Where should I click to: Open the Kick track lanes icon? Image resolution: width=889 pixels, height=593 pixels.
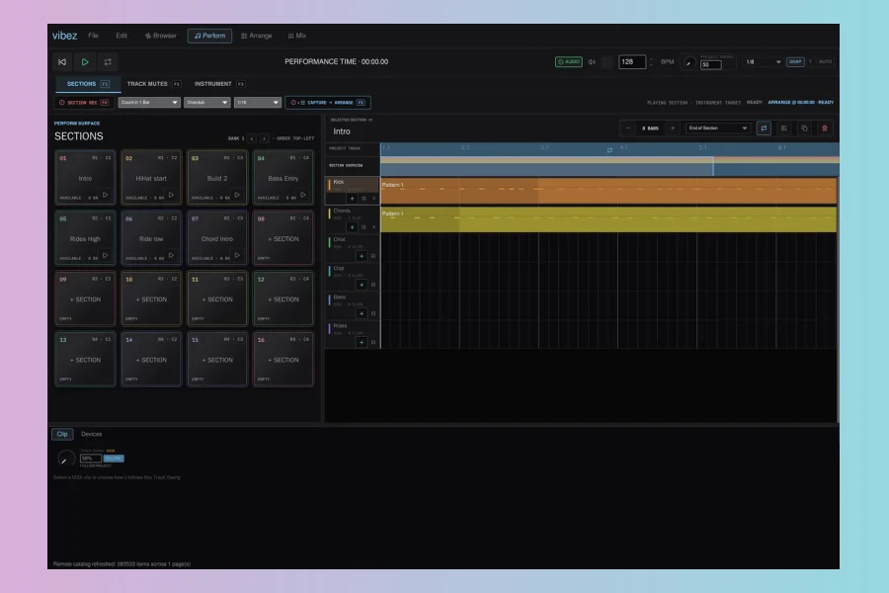pyautogui.click(x=364, y=198)
